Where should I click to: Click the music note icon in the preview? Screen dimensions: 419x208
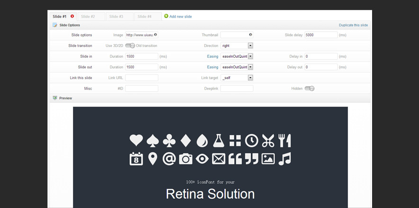point(284,159)
